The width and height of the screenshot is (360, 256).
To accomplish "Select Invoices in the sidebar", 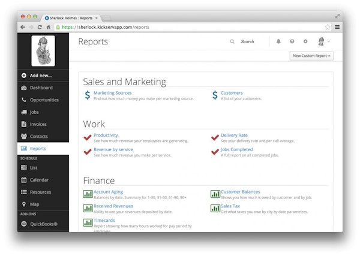I will 38,124.
